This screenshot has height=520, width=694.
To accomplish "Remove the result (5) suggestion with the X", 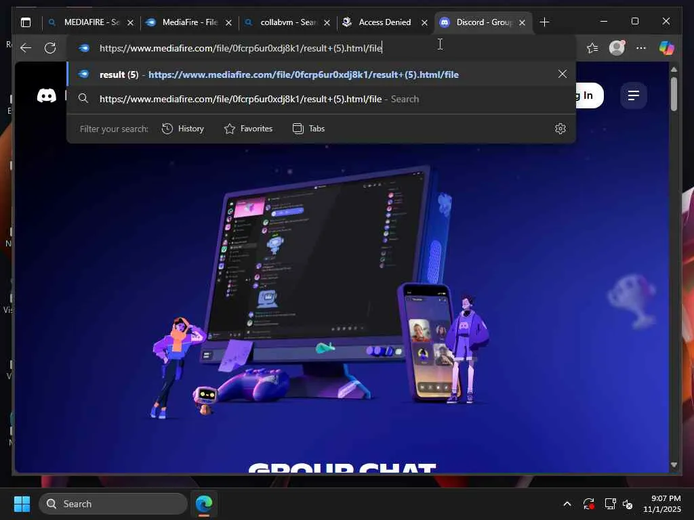I will point(562,74).
